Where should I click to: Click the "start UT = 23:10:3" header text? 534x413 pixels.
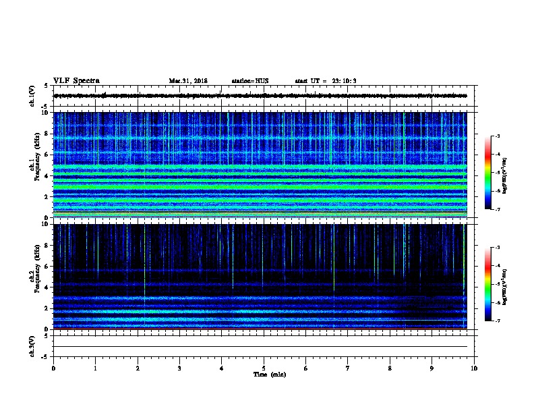pos(326,81)
